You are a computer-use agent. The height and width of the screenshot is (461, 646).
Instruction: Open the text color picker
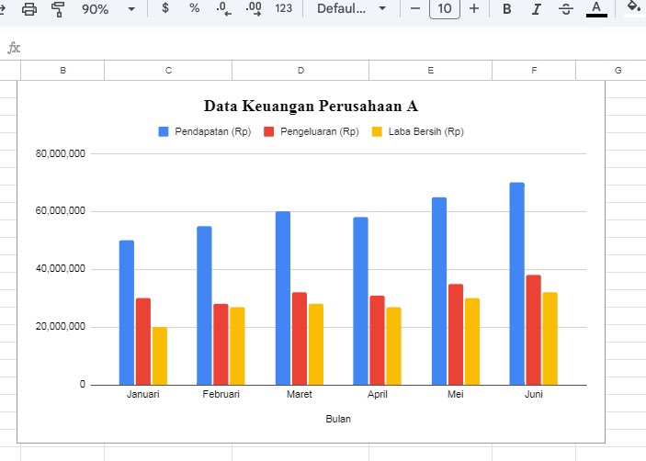point(596,8)
